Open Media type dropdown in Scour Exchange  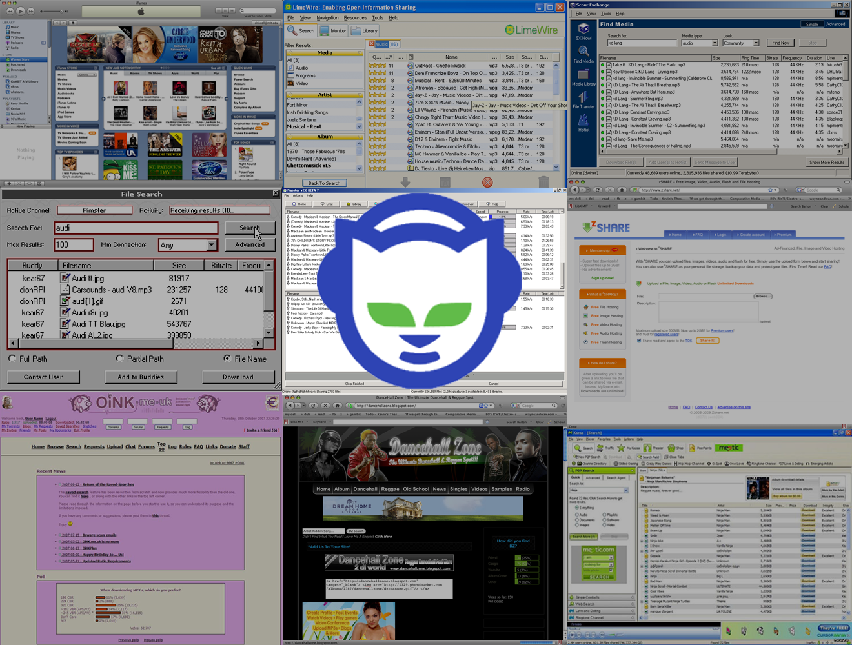[x=715, y=43]
